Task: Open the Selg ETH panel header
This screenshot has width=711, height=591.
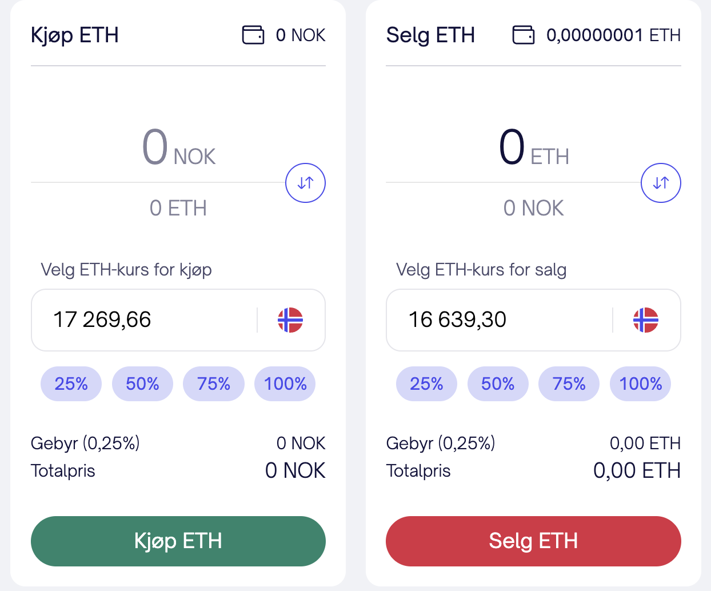Action: pos(430,35)
